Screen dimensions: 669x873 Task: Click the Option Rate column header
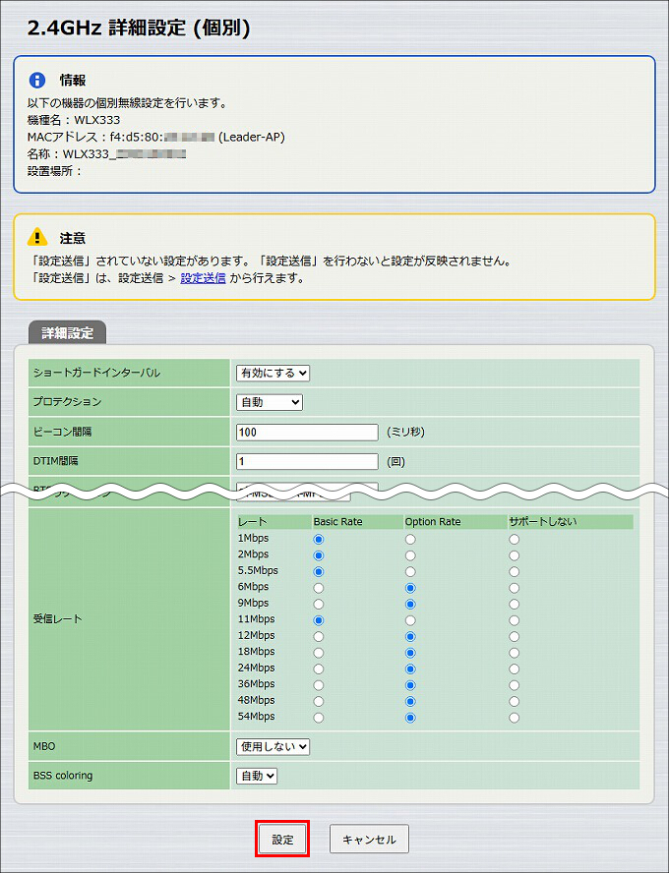coord(433,522)
